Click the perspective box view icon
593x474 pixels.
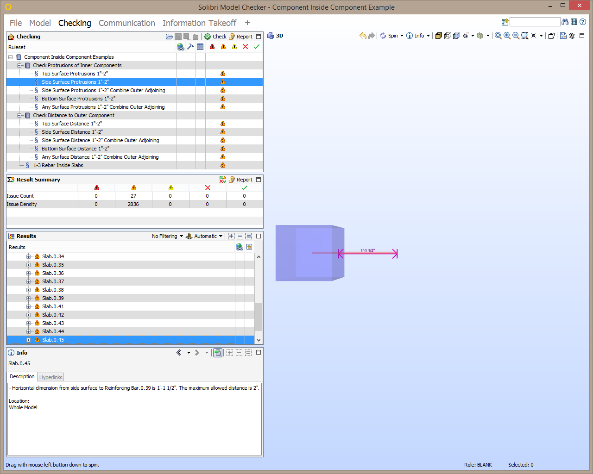551,36
